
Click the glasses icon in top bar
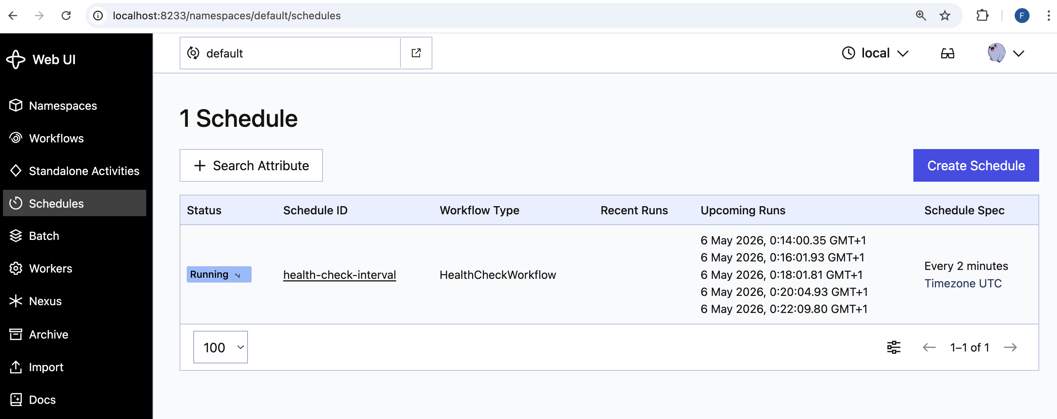pos(948,53)
